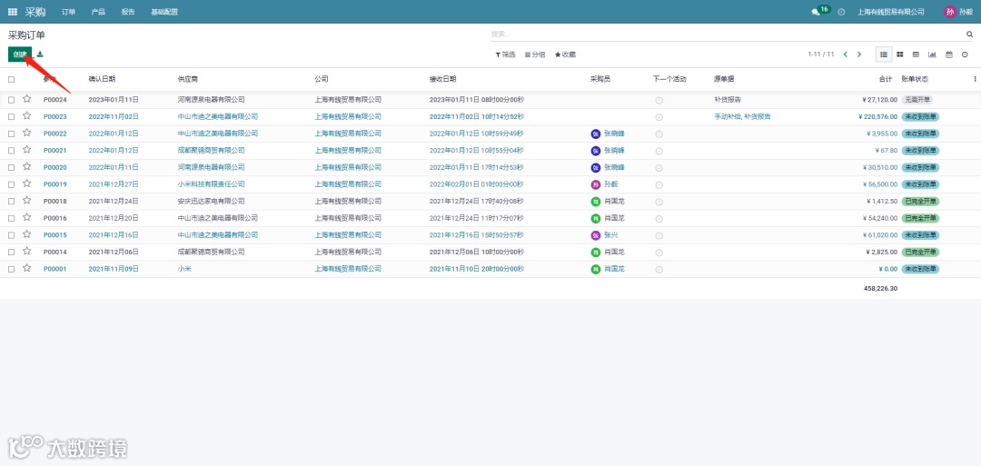Click supplier 安庆迅达家电有限公司 cell
The image size is (981, 466).
tap(212, 202)
